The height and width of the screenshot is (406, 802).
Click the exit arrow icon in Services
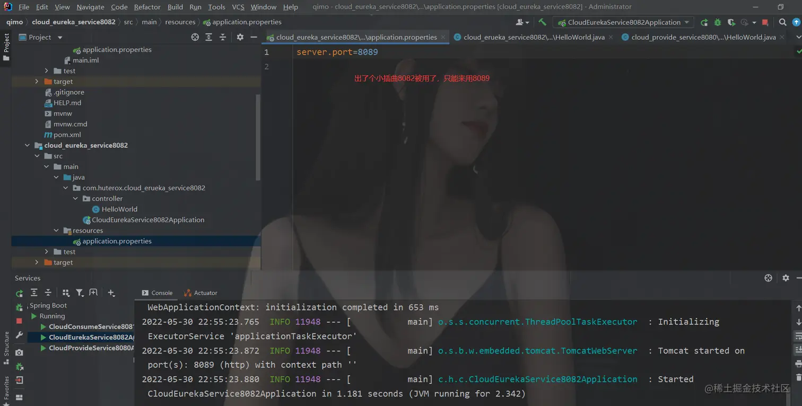[x=19, y=380]
